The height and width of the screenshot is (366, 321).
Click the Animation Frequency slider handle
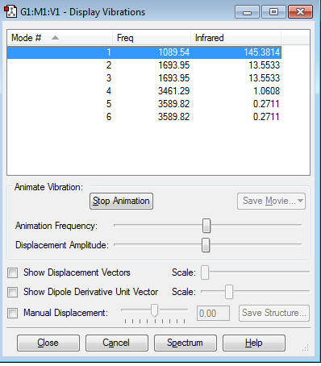point(206,226)
